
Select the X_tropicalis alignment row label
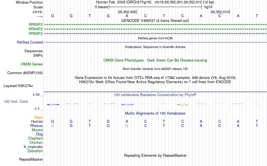[x=33, y=147]
